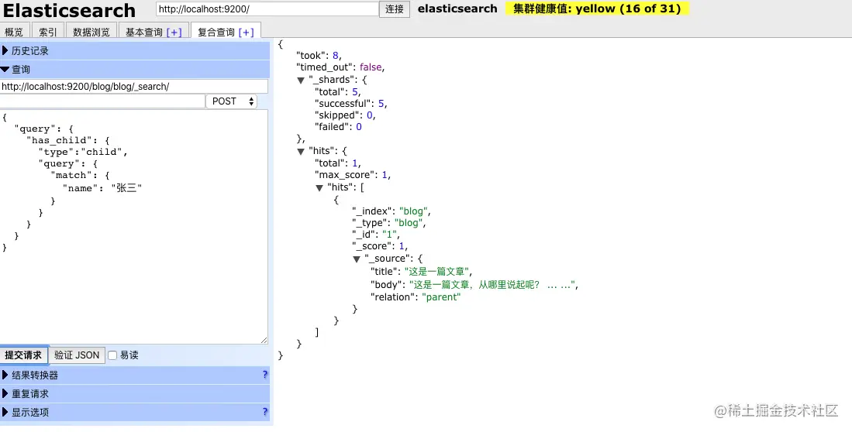
Task: Collapse the "_source" JSON node
Action: [x=357, y=259]
